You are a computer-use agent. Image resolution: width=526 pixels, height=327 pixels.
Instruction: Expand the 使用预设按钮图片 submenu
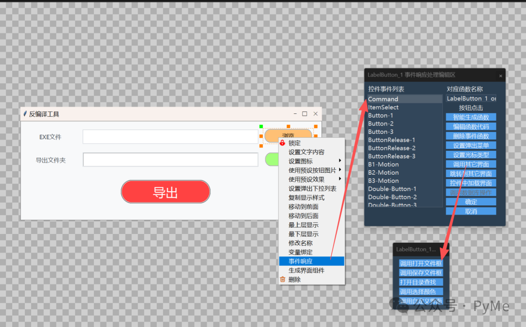pyautogui.click(x=339, y=170)
